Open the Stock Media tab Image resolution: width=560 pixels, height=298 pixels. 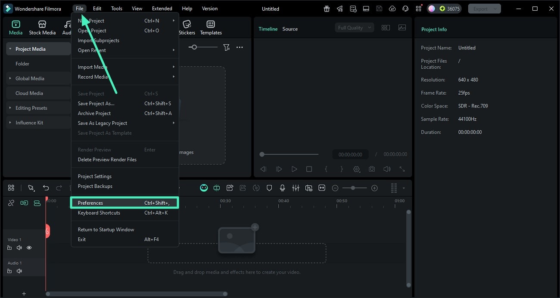(x=42, y=28)
